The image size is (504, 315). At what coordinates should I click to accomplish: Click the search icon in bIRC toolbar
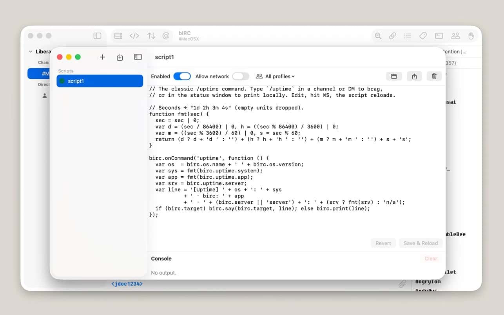pos(378,36)
